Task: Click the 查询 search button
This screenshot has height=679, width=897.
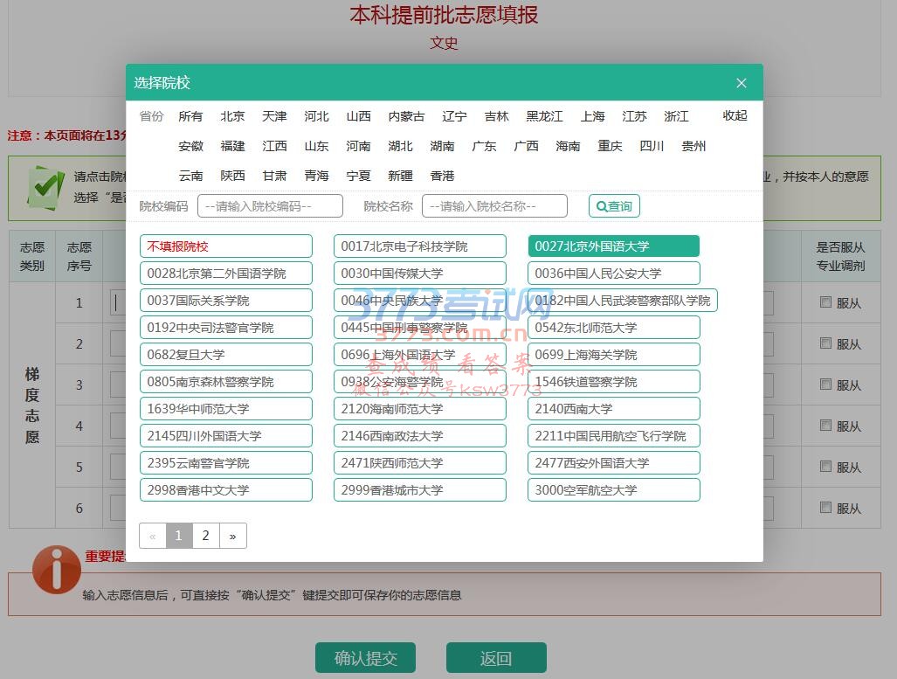Action: (x=614, y=206)
